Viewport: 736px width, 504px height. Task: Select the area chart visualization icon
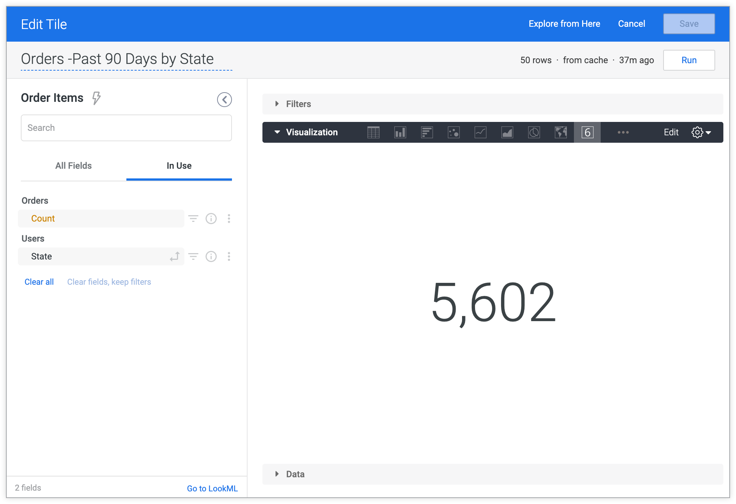[506, 133]
